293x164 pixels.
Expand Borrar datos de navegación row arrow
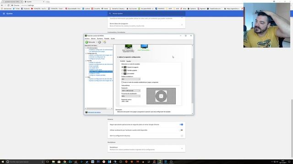coord(182,25)
